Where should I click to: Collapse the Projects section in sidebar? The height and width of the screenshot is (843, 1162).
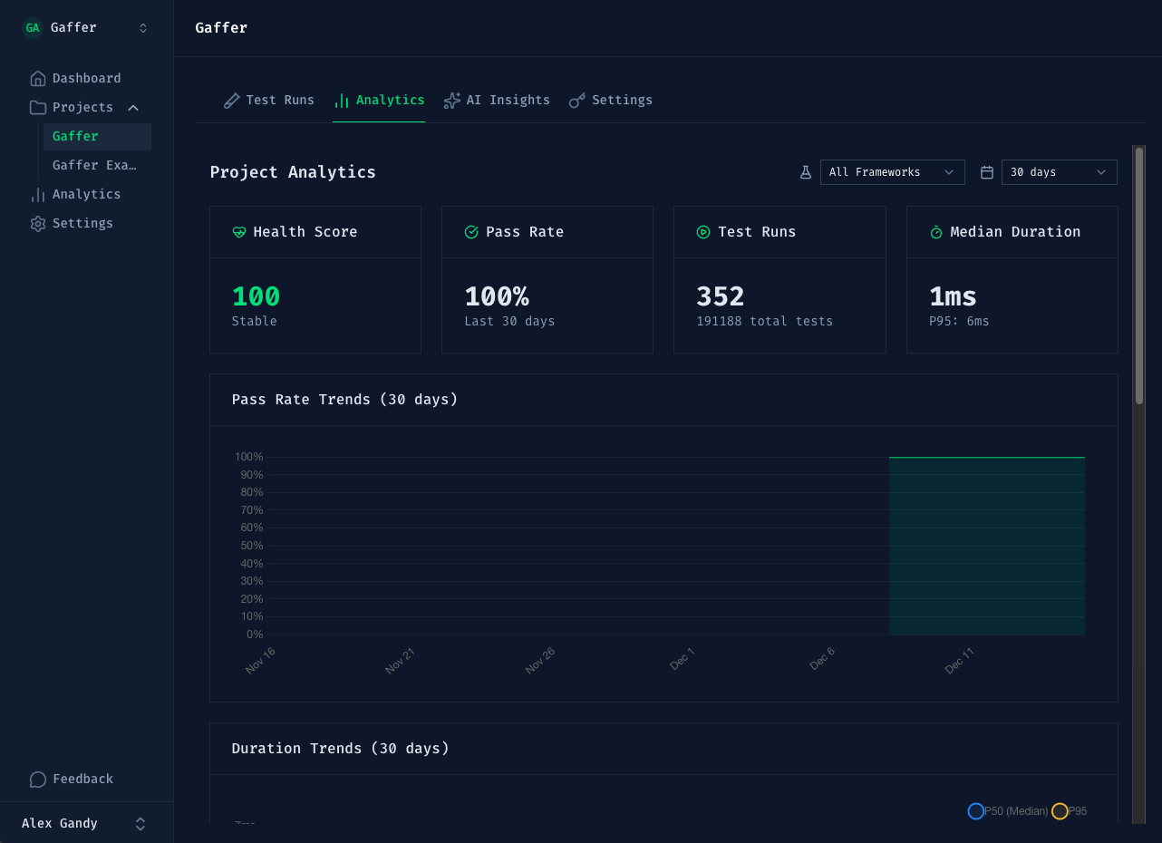coord(133,108)
